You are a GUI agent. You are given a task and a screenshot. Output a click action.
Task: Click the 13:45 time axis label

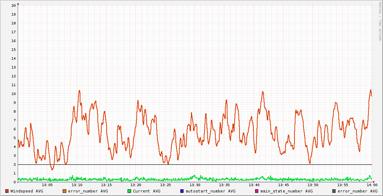coord(283,185)
